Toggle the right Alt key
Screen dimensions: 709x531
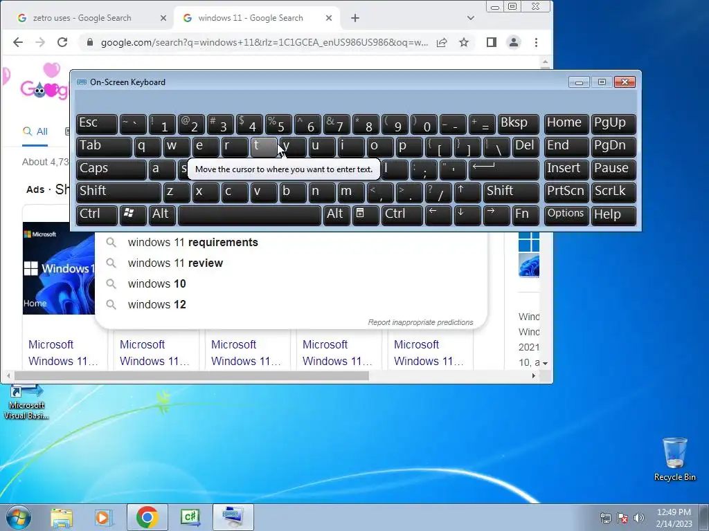[x=336, y=215]
